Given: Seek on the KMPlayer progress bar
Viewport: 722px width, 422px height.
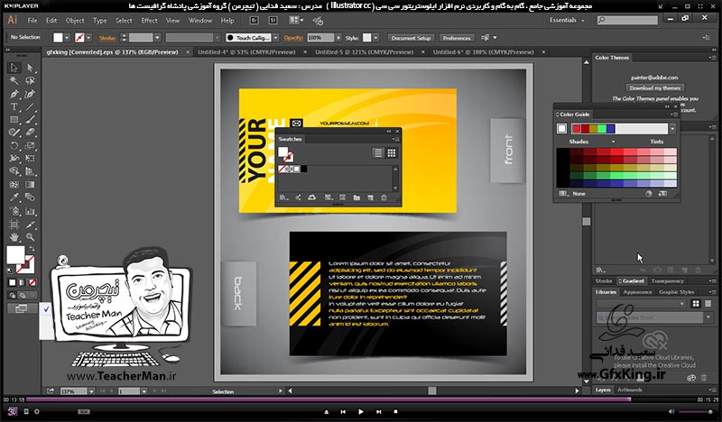Looking at the screenshot, I should [x=360, y=400].
